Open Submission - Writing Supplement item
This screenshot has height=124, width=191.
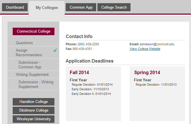click(x=33, y=84)
